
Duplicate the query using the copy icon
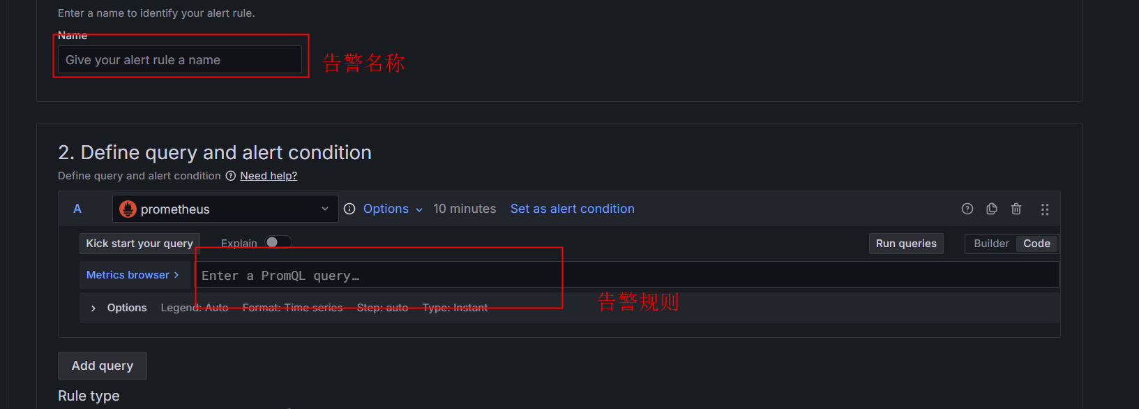992,208
